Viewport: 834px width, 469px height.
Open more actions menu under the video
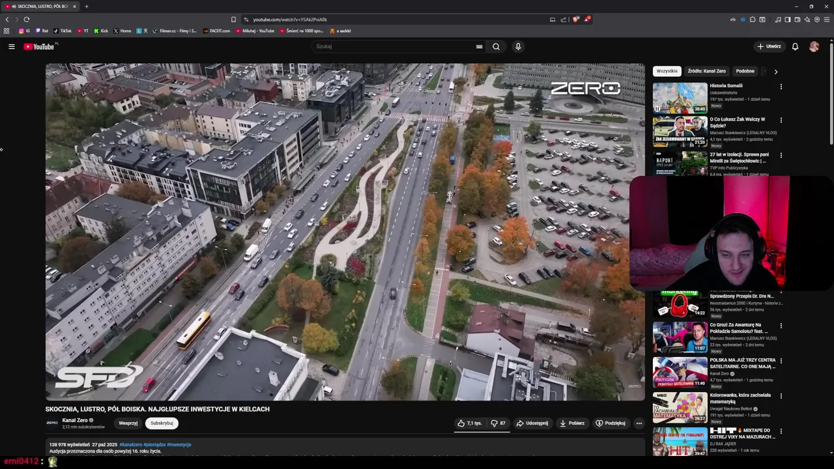point(639,423)
